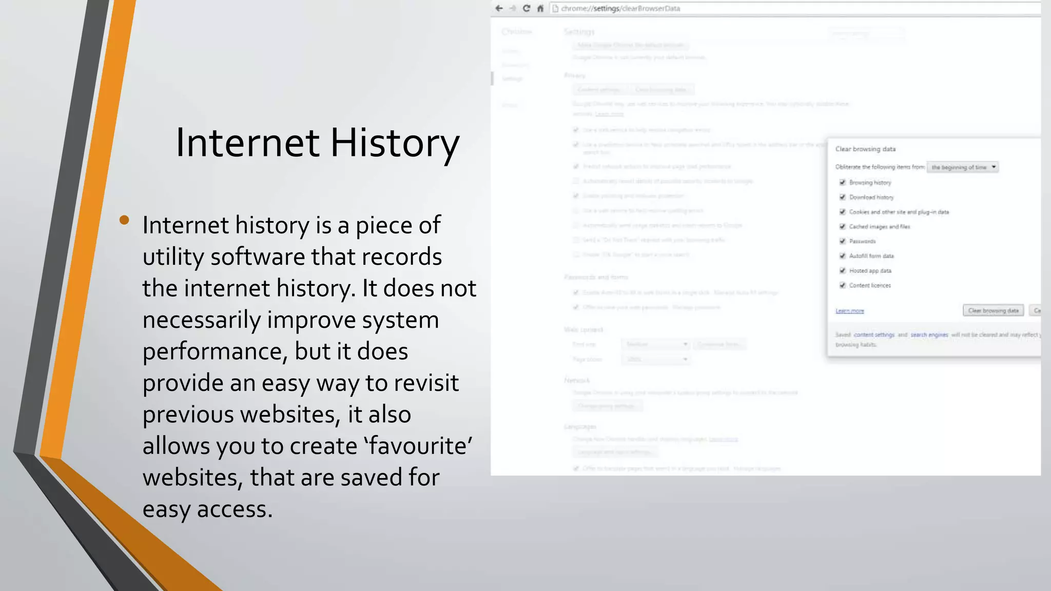Screen dimensions: 1051x591
Task: Toggle Cached images and files checkbox
Action: (x=842, y=226)
